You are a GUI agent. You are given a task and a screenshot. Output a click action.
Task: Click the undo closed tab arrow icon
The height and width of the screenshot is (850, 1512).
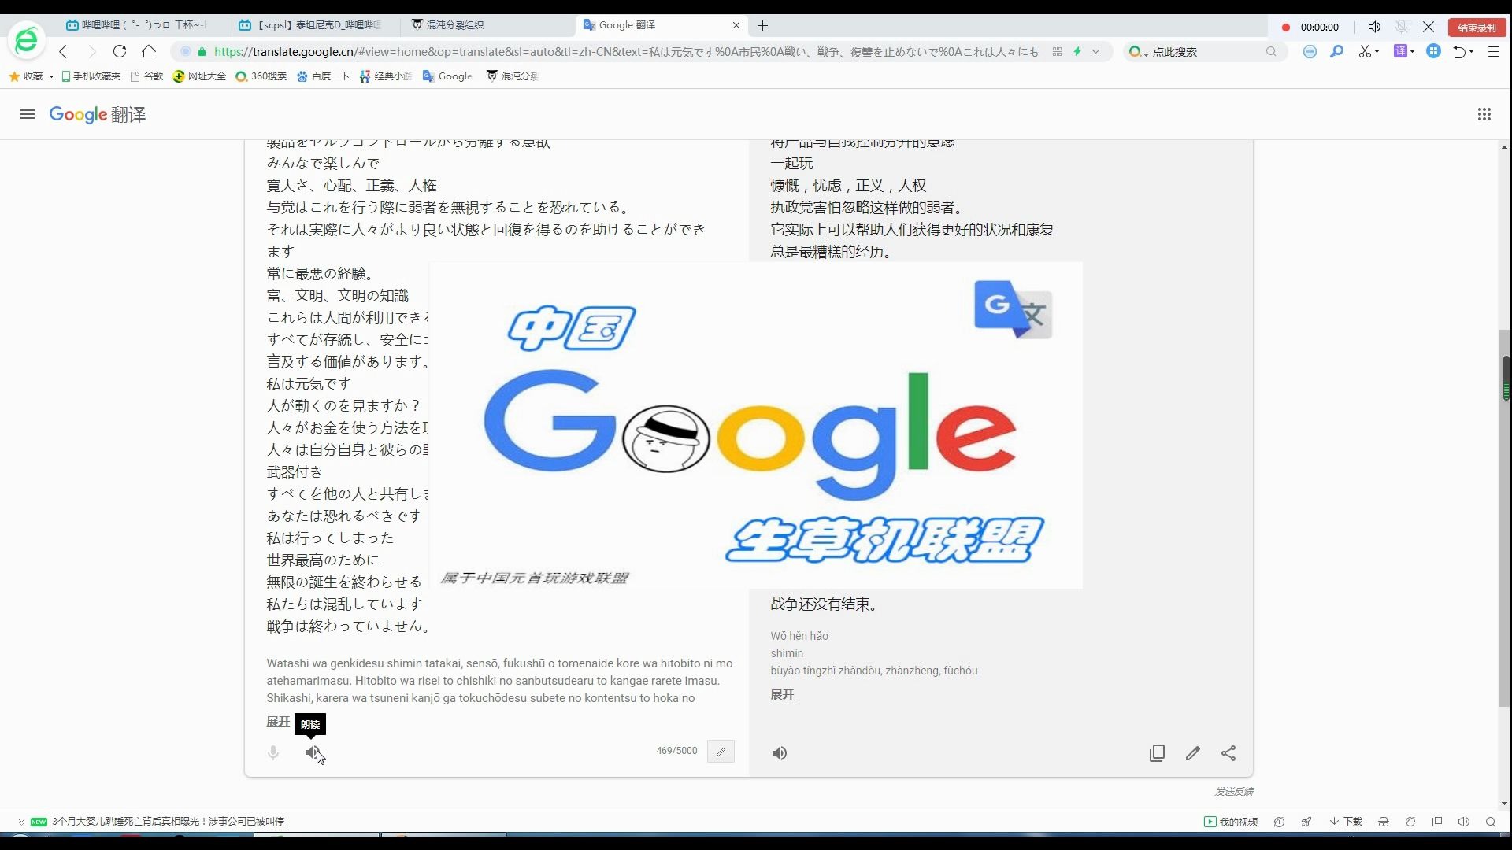[1459, 52]
